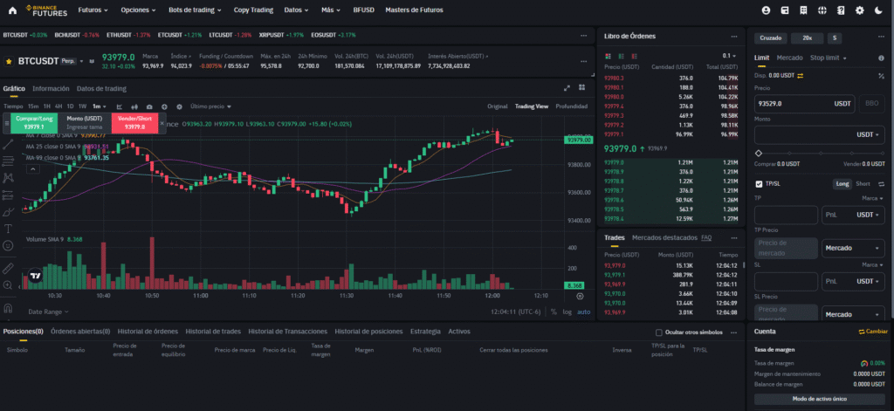Show both sides order book view
The height and width of the screenshot is (411, 894).
pos(608,56)
